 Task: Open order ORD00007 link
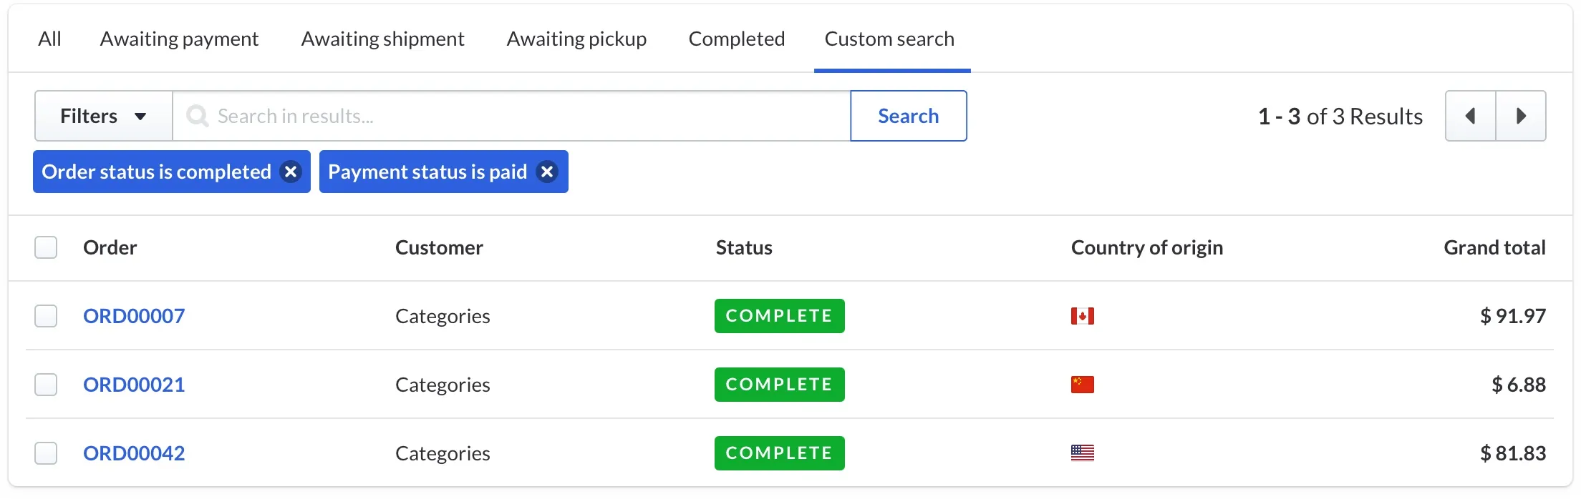(134, 316)
